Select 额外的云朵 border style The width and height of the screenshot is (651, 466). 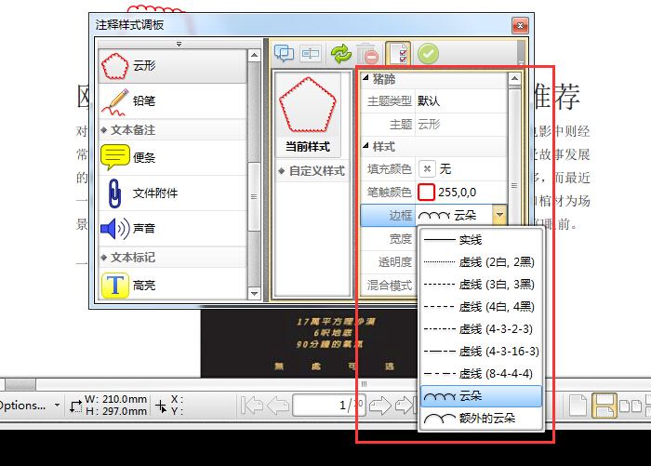click(x=480, y=419)
